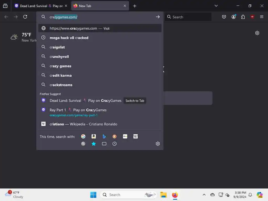Search this time with Bing

[104, 136]
